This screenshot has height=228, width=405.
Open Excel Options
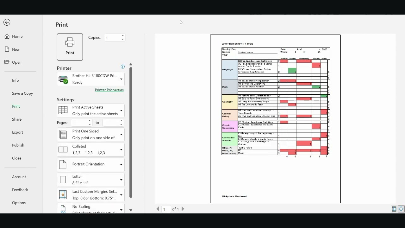19,203
